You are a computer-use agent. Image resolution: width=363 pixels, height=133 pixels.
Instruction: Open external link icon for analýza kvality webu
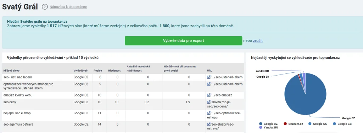[x=208, y=95]
